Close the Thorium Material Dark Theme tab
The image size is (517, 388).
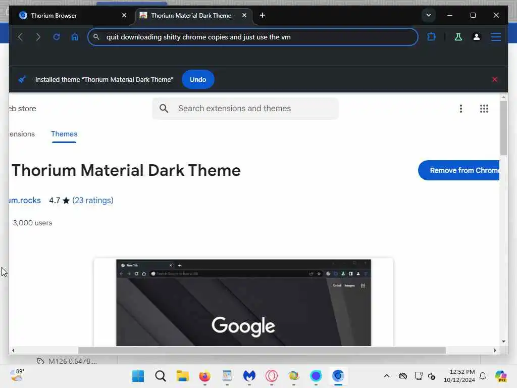pos(244,15)
